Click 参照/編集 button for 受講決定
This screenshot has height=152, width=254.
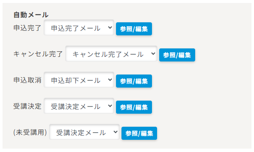click(134, 107)
